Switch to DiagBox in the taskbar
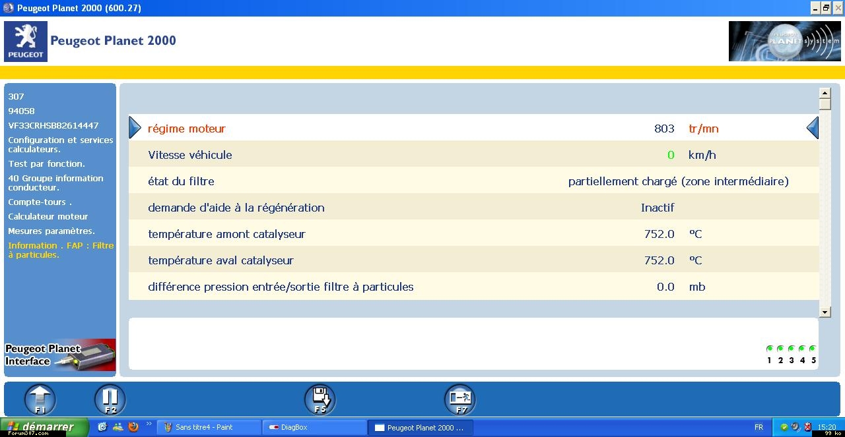 click(x=314, y=427)
